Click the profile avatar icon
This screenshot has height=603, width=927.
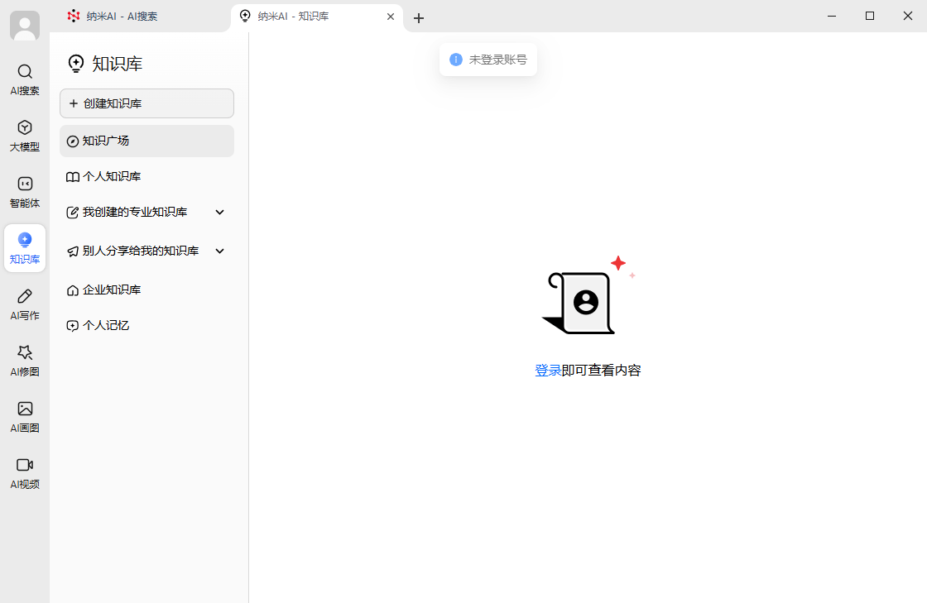pos(24,25)
